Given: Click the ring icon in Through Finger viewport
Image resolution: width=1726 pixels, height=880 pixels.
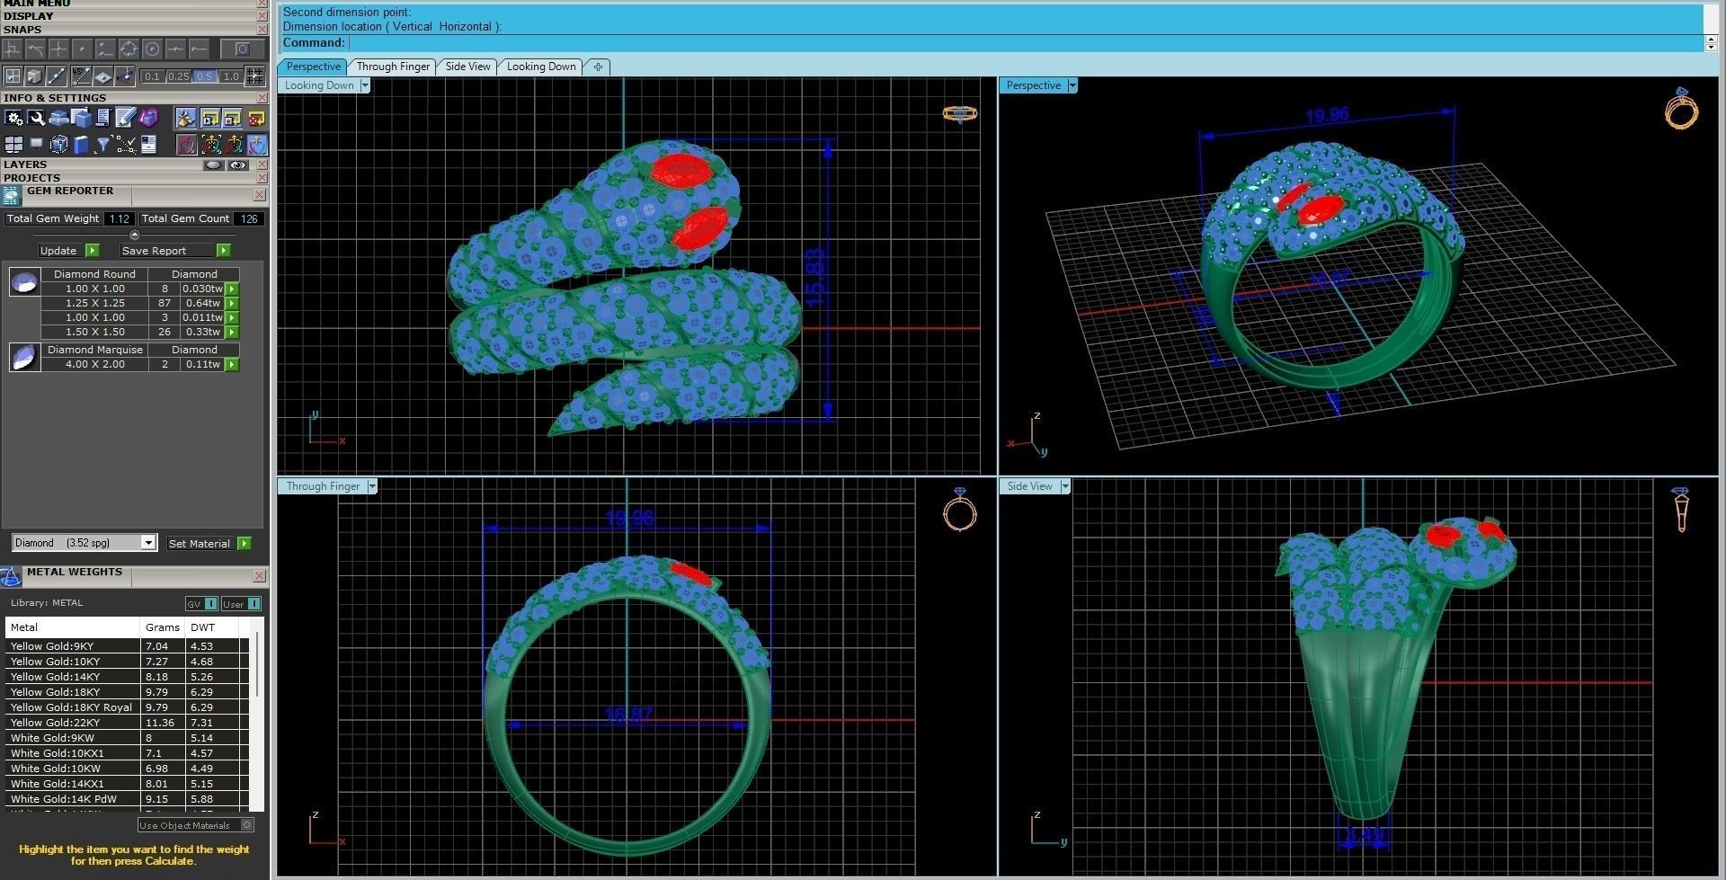Looking at the screenshot, I should 959,510.
